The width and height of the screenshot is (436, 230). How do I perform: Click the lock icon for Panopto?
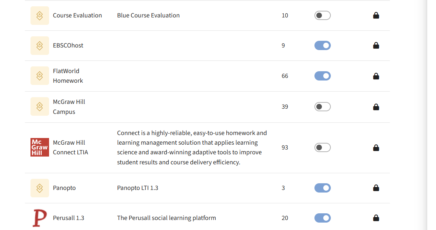click(376, 188)
